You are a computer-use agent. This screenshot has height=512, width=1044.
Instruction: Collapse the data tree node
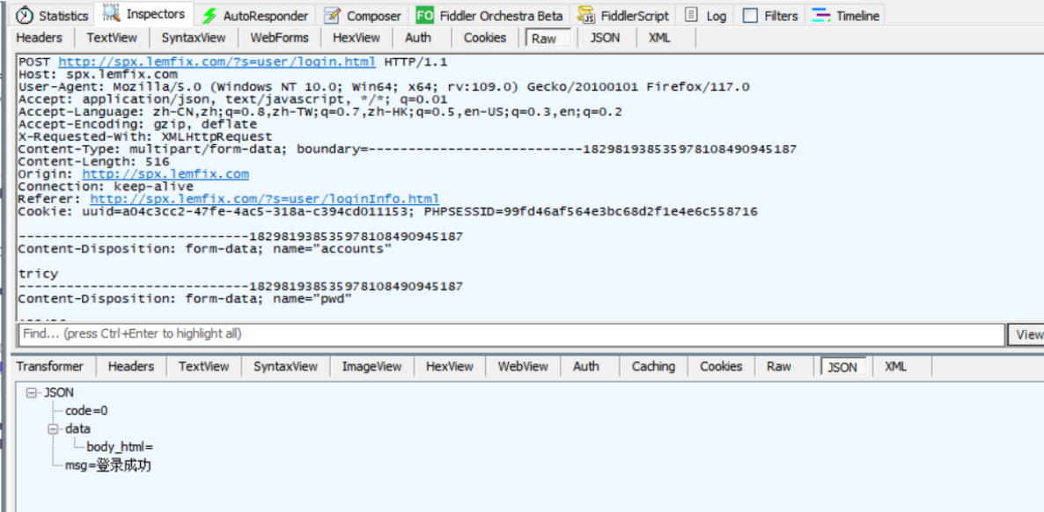click(x=53, y=429)
